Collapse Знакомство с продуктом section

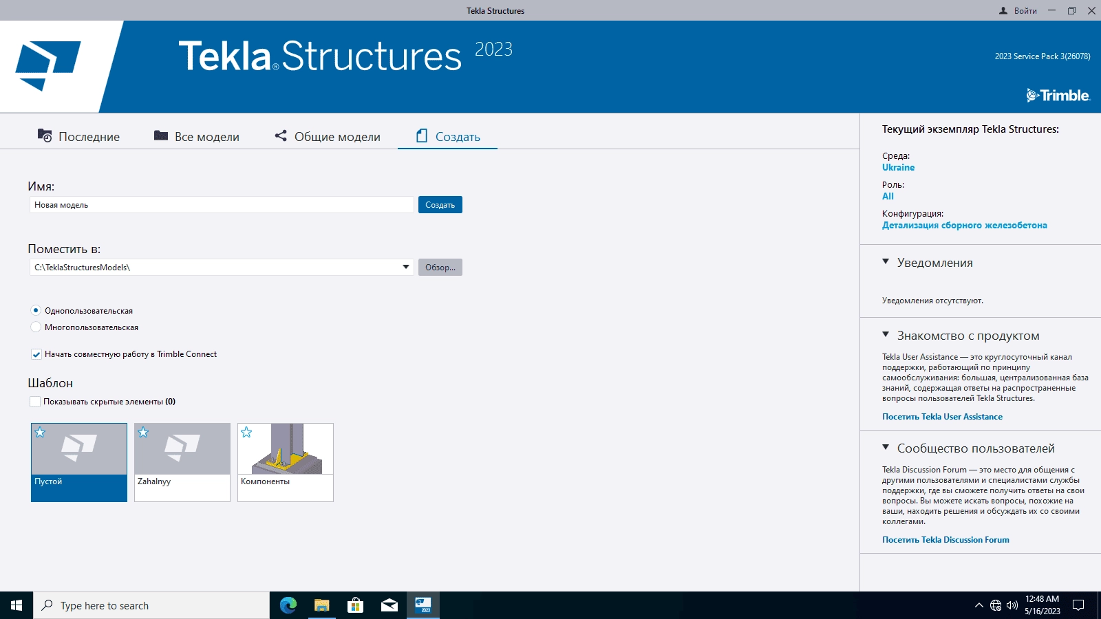[x=886, y=335]
